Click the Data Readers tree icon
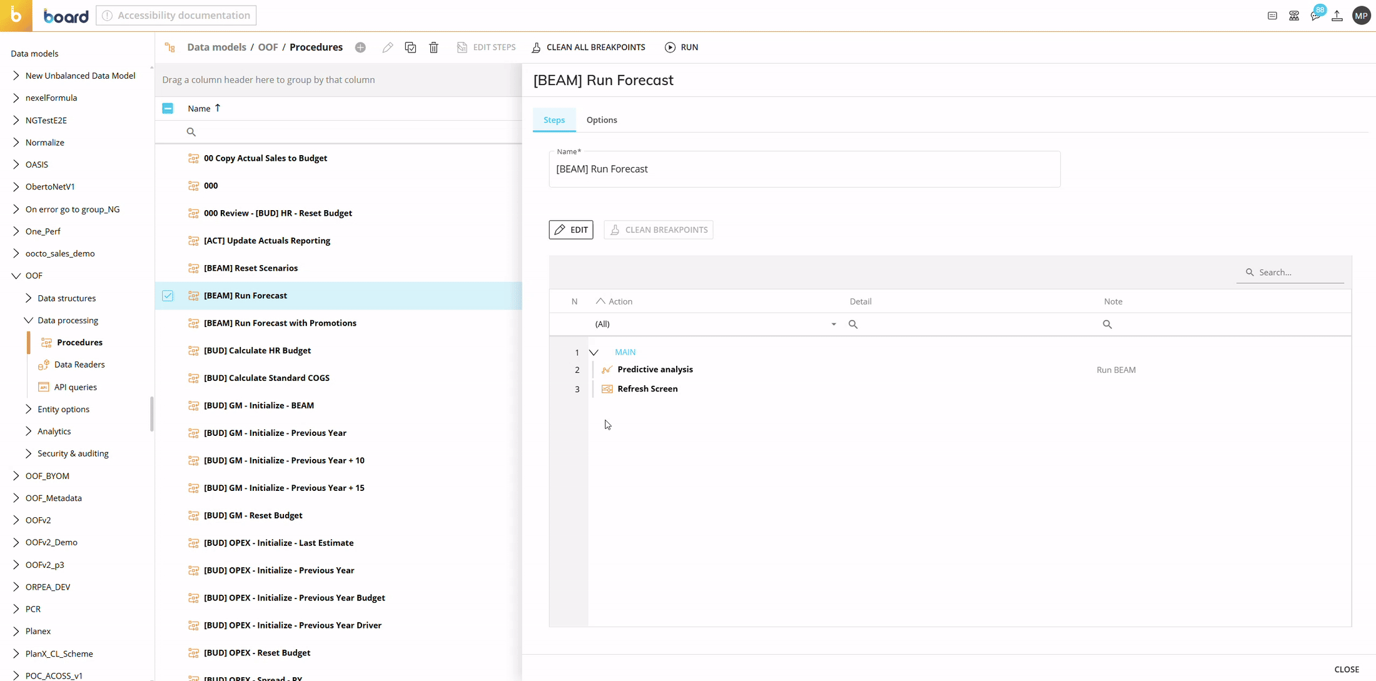1376x681 pixels. coord(44,365)
